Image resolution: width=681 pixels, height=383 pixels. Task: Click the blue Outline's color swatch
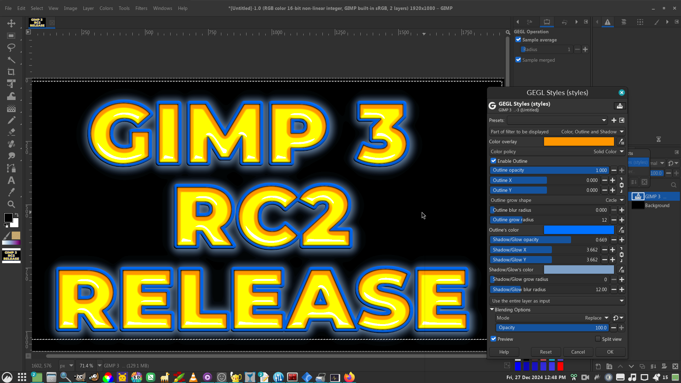point(579,230)
